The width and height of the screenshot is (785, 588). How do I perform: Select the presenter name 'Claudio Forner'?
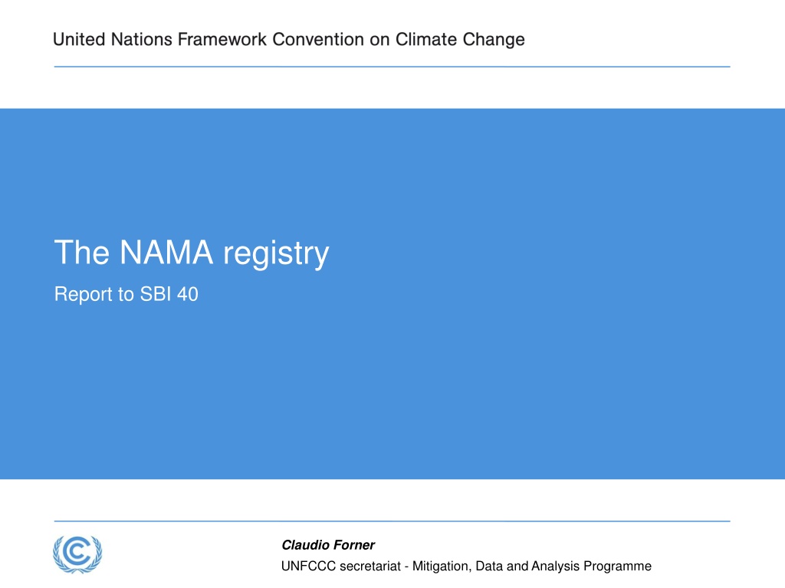click(328, 545)
